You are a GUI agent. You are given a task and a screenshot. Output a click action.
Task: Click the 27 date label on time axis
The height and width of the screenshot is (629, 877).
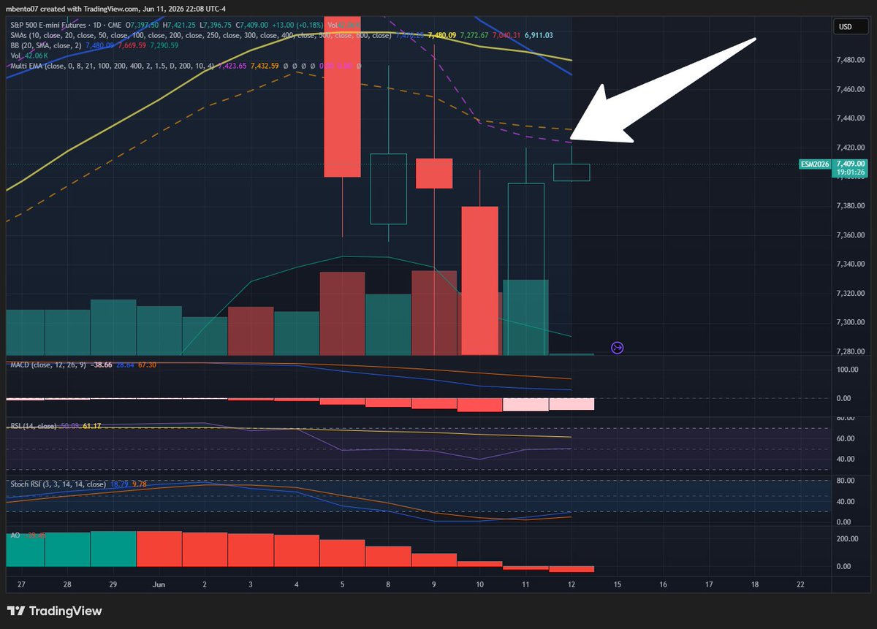[22, 584]
